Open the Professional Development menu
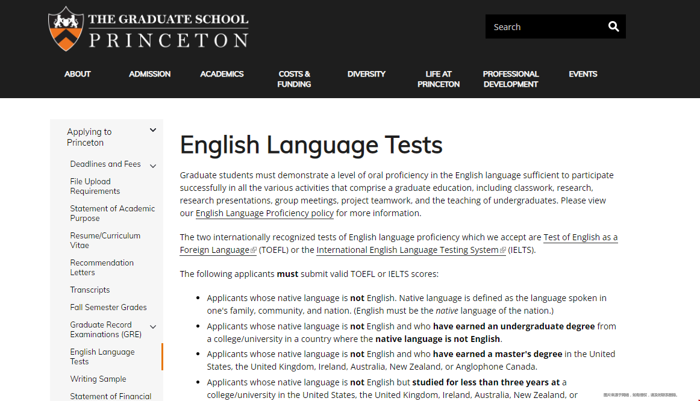 pos(510,79)
